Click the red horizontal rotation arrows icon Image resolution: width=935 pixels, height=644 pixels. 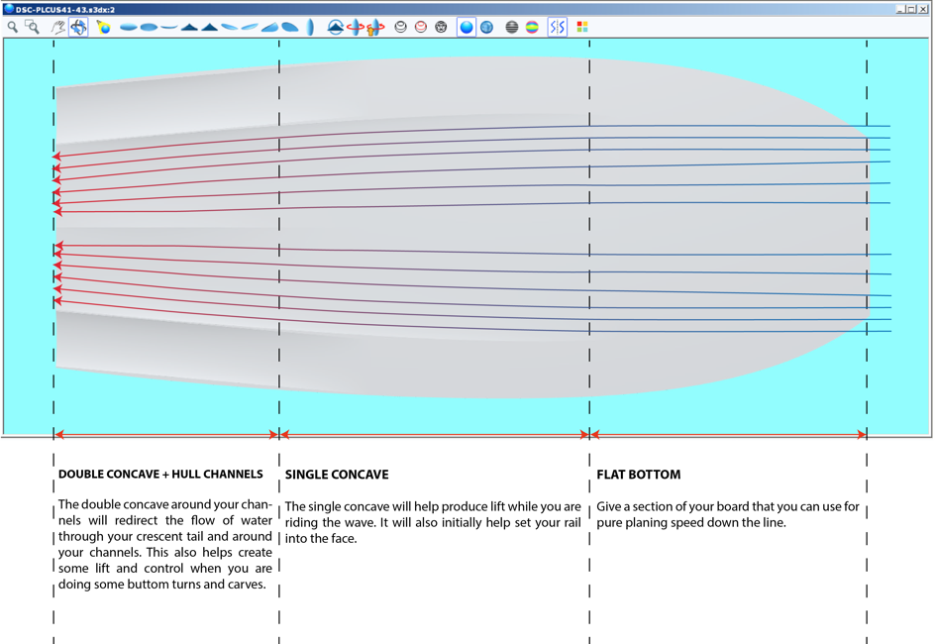click(356, 27)
